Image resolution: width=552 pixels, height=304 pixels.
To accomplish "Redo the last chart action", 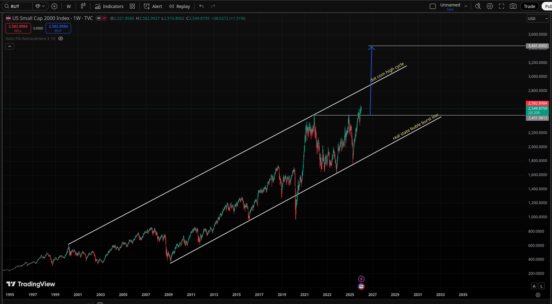I will pos(213,6).
